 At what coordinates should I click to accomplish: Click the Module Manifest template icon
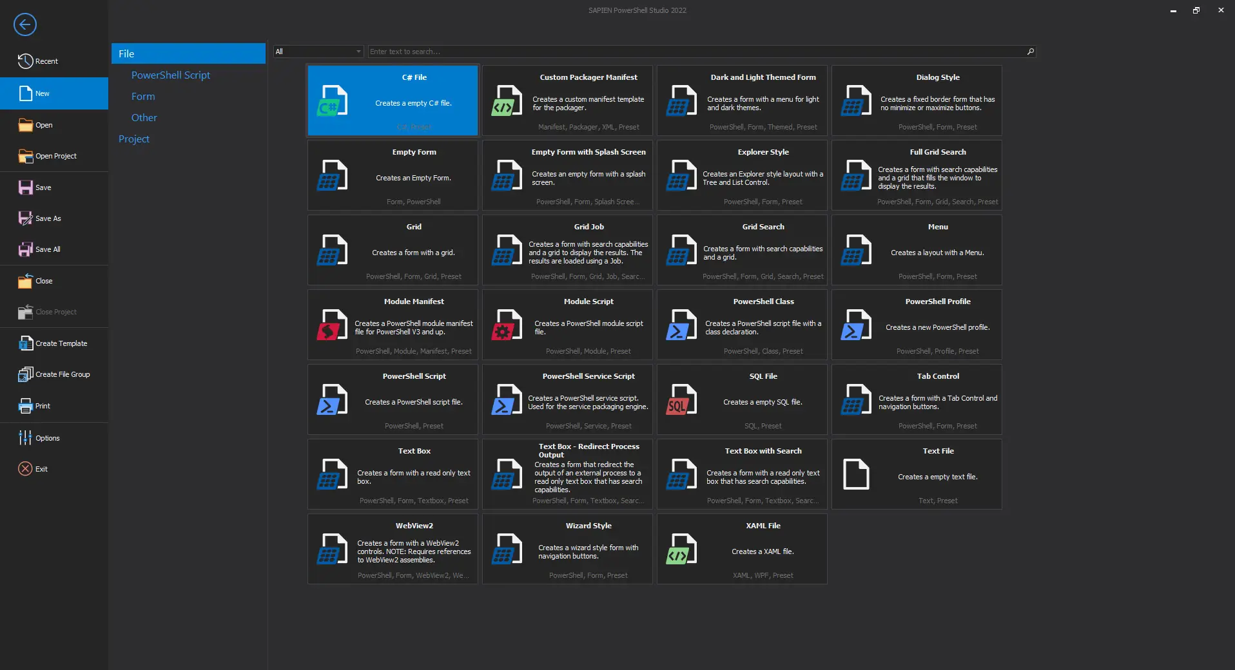(333, 325)
